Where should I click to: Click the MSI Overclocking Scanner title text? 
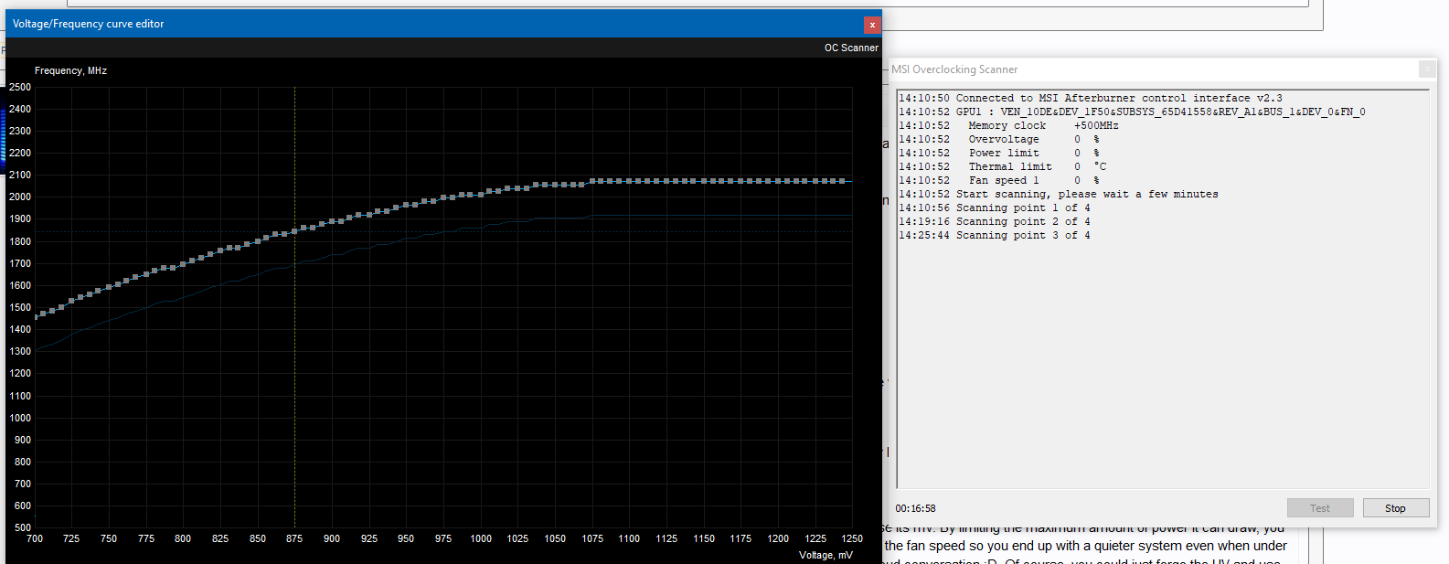coord(954,69)
